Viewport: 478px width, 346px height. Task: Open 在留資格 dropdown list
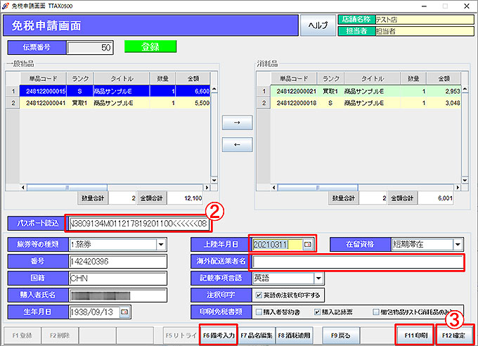coord(458,245)
